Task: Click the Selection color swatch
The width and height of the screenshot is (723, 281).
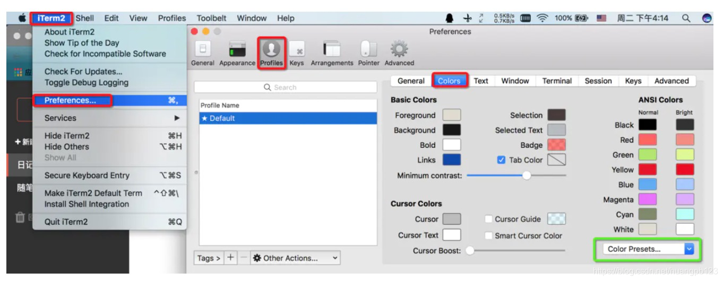Action: coord(556,115)
